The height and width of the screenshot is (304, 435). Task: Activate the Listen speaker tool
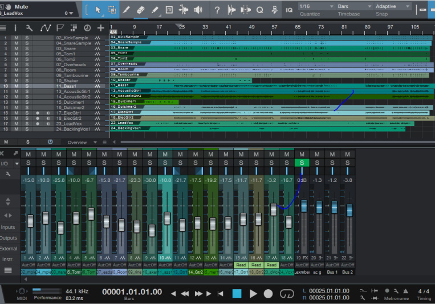198,10
